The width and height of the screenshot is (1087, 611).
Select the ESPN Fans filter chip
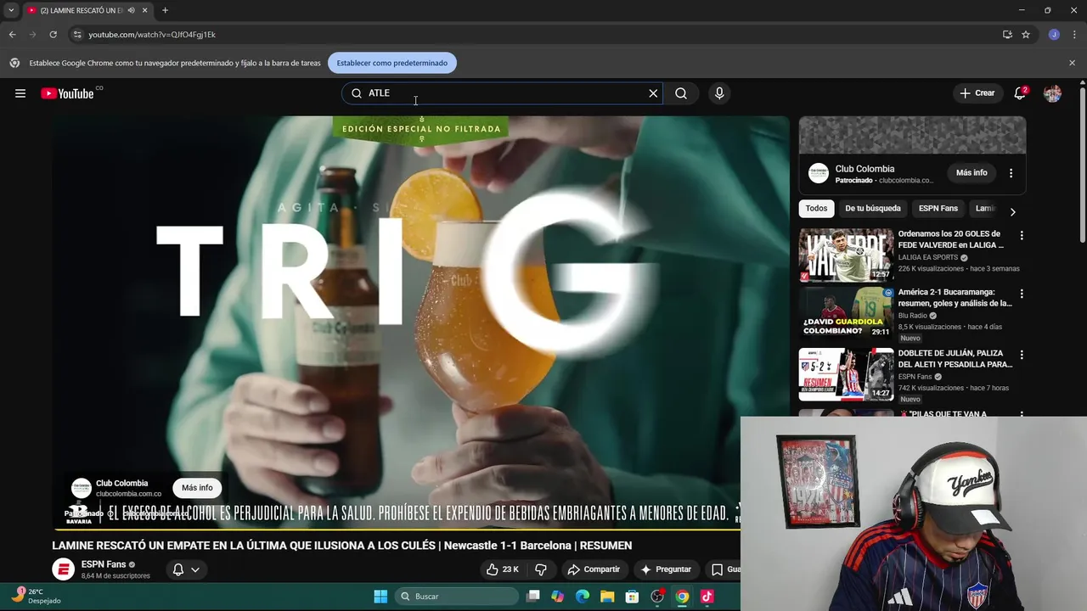point(938,209)
